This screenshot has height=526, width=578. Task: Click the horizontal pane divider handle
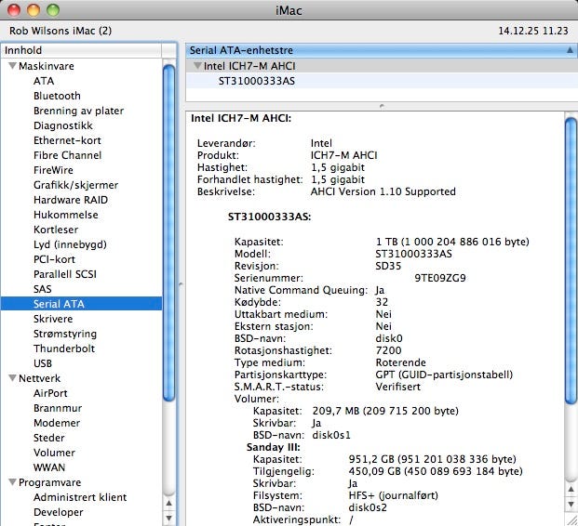[381, 106]
